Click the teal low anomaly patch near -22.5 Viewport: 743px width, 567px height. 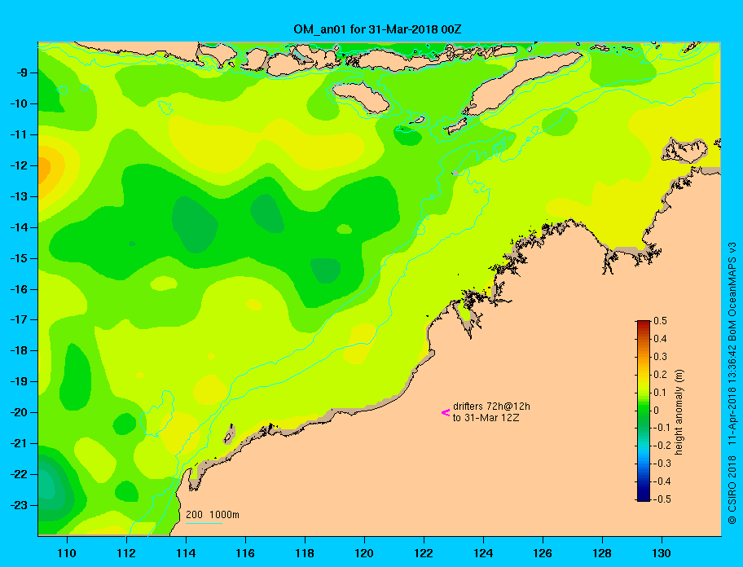point(49,489)
